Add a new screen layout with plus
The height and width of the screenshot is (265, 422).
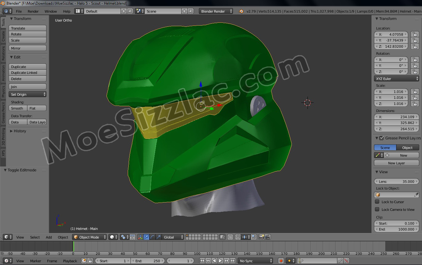click(124, 11)
